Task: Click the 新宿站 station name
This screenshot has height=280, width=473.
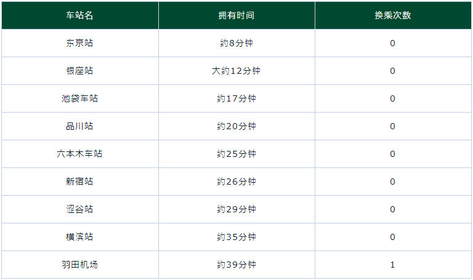Action: point(79,182)
